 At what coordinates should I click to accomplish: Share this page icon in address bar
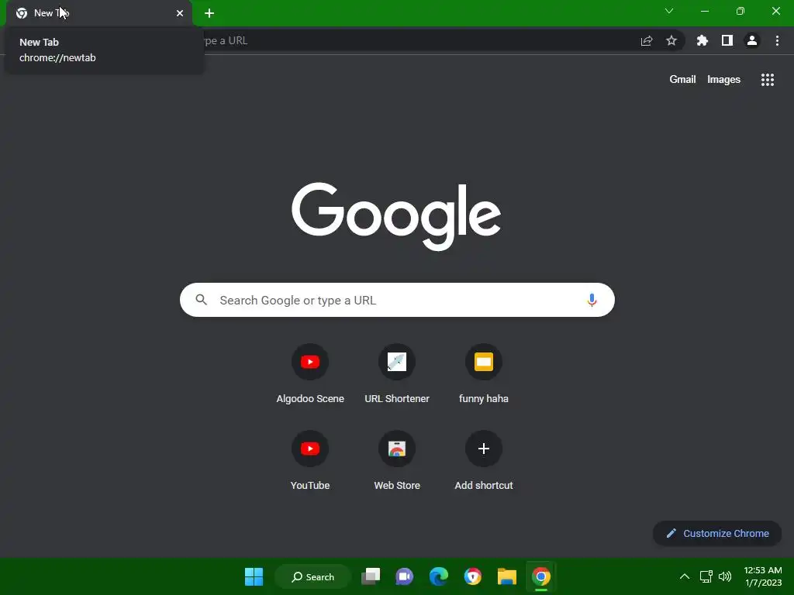(647, 40)
